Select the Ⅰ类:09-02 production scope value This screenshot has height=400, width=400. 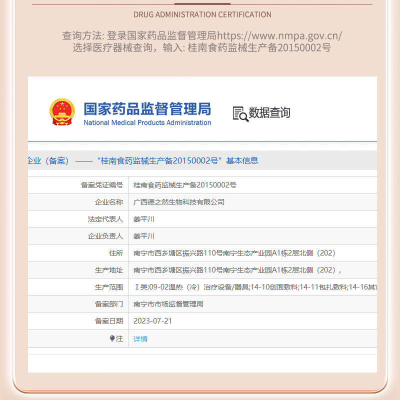coord(255,287)
